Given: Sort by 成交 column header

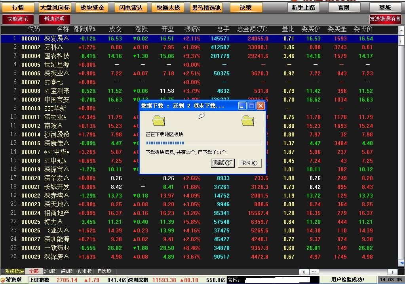Looking at the screenshot, I should [x=115, y=29].
